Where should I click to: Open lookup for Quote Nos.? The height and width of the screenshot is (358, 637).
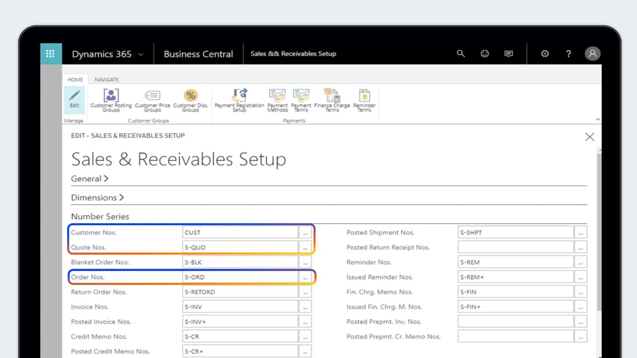pyautogui.click(x=305, y=247)
